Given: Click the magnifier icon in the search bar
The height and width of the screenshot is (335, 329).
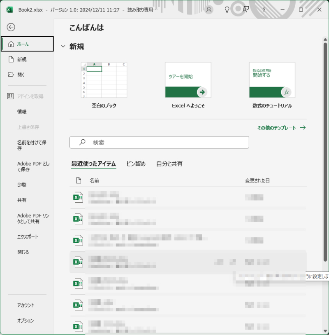Looking at the screenshot, I should (x=82, y=142).
